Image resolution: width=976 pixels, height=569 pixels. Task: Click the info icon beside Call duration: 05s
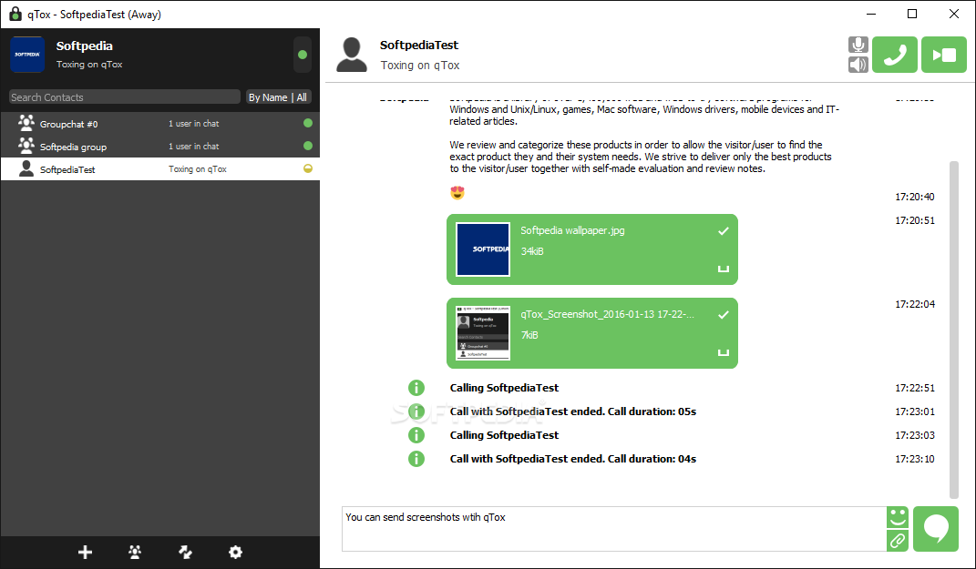416,412
